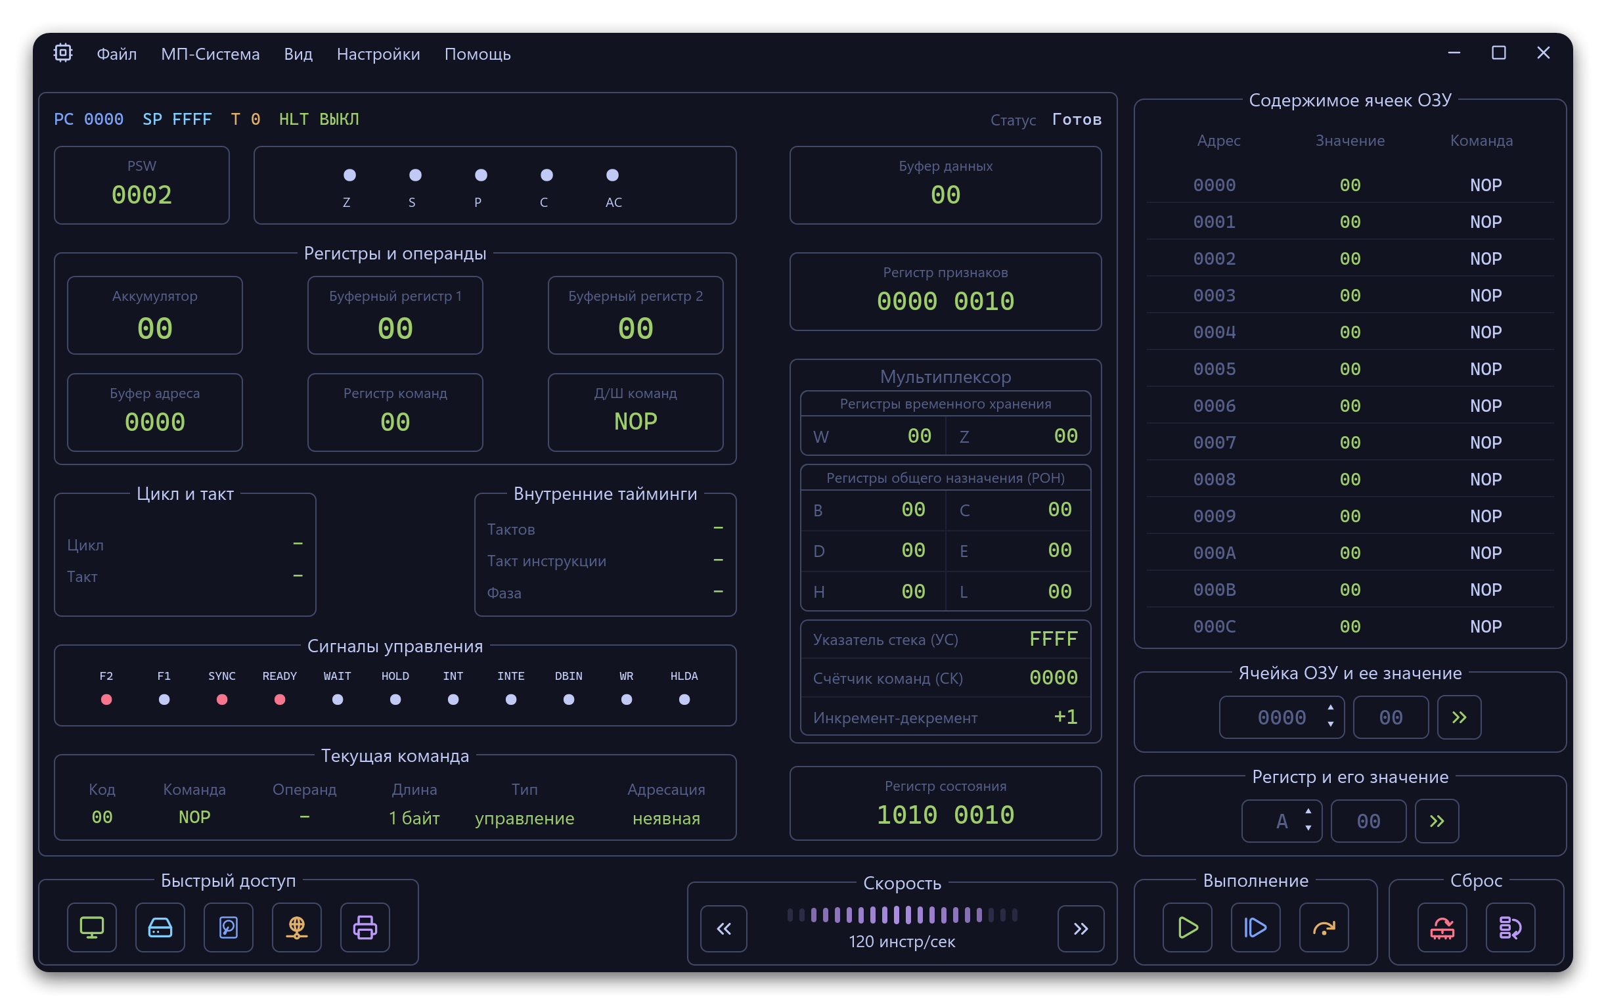1606x1005 pixels.
Task: Click the Аккумулятор value
Action: (155, 328)
